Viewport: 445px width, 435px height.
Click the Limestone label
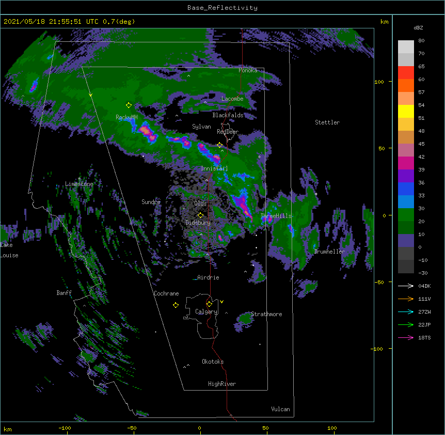click(79, 184)
